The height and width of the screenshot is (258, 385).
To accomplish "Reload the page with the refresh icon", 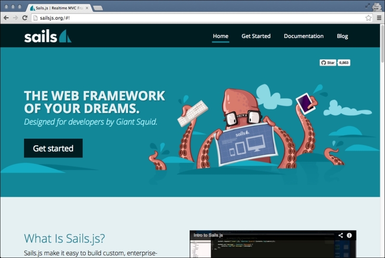I will 25,18.
